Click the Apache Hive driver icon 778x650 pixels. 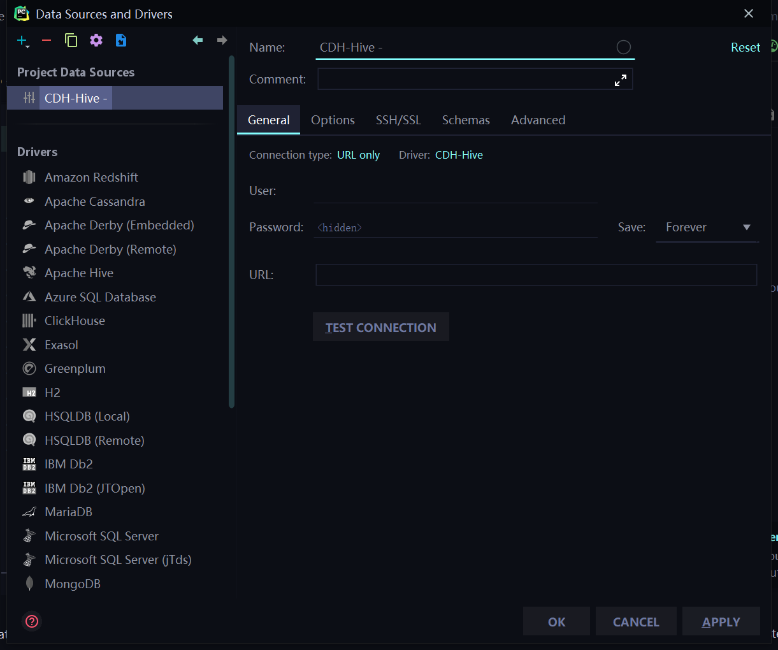pyautogui.click(x=29, y=273)
